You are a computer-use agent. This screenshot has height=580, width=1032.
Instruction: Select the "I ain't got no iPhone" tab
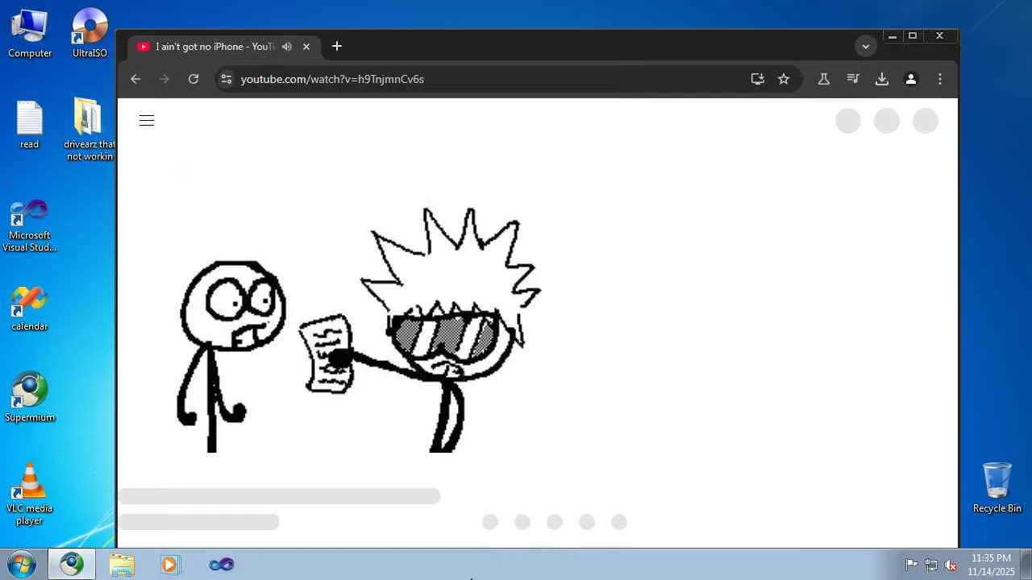223,47
